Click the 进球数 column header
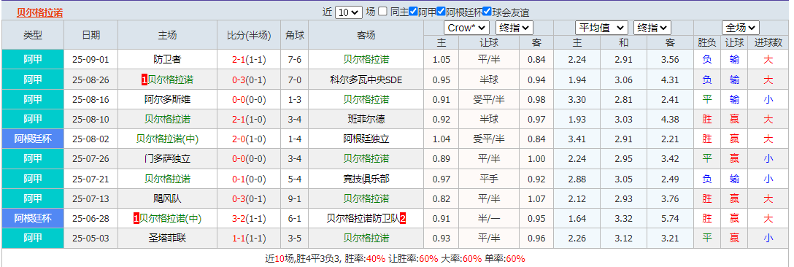 [768, 43]
